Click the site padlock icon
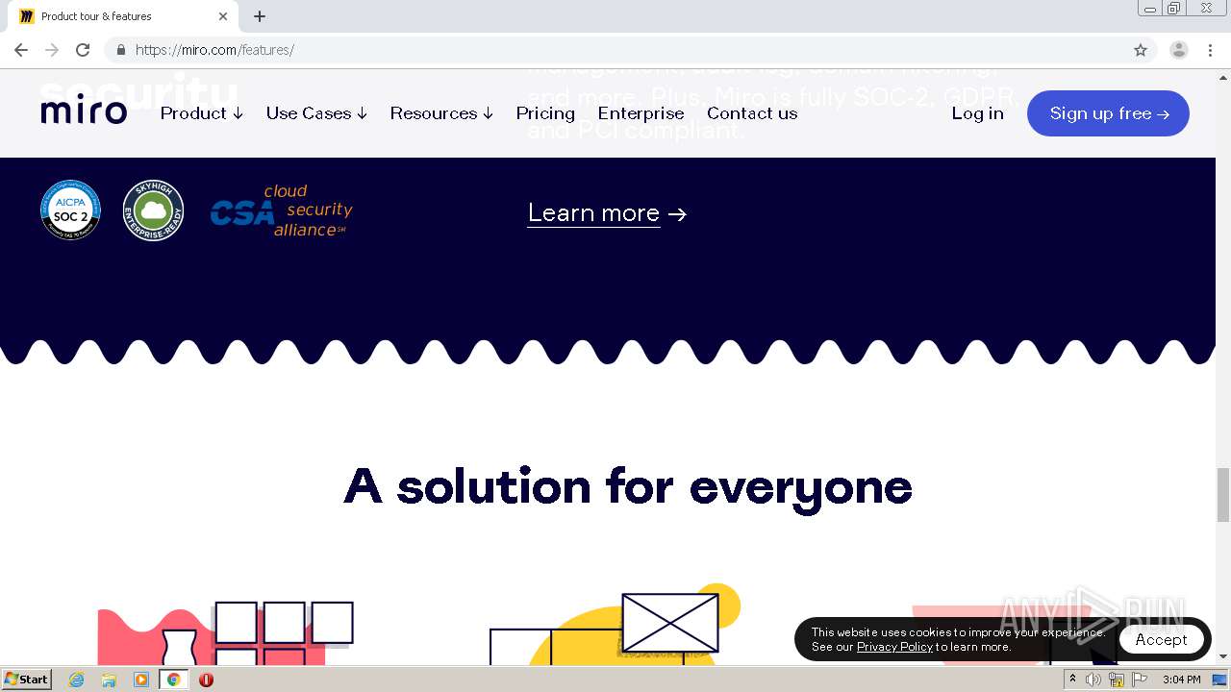Screen dimensions: 1231x692 click(x=121, y=50)
